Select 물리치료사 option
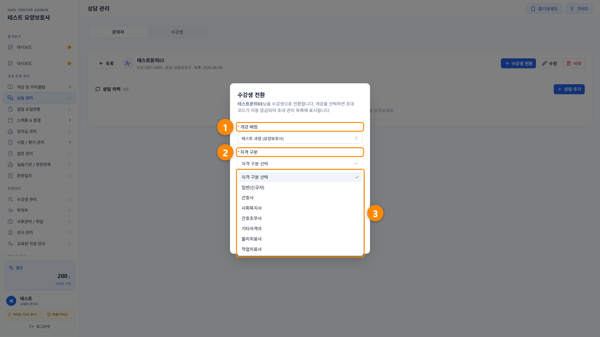 click(300, 239)
